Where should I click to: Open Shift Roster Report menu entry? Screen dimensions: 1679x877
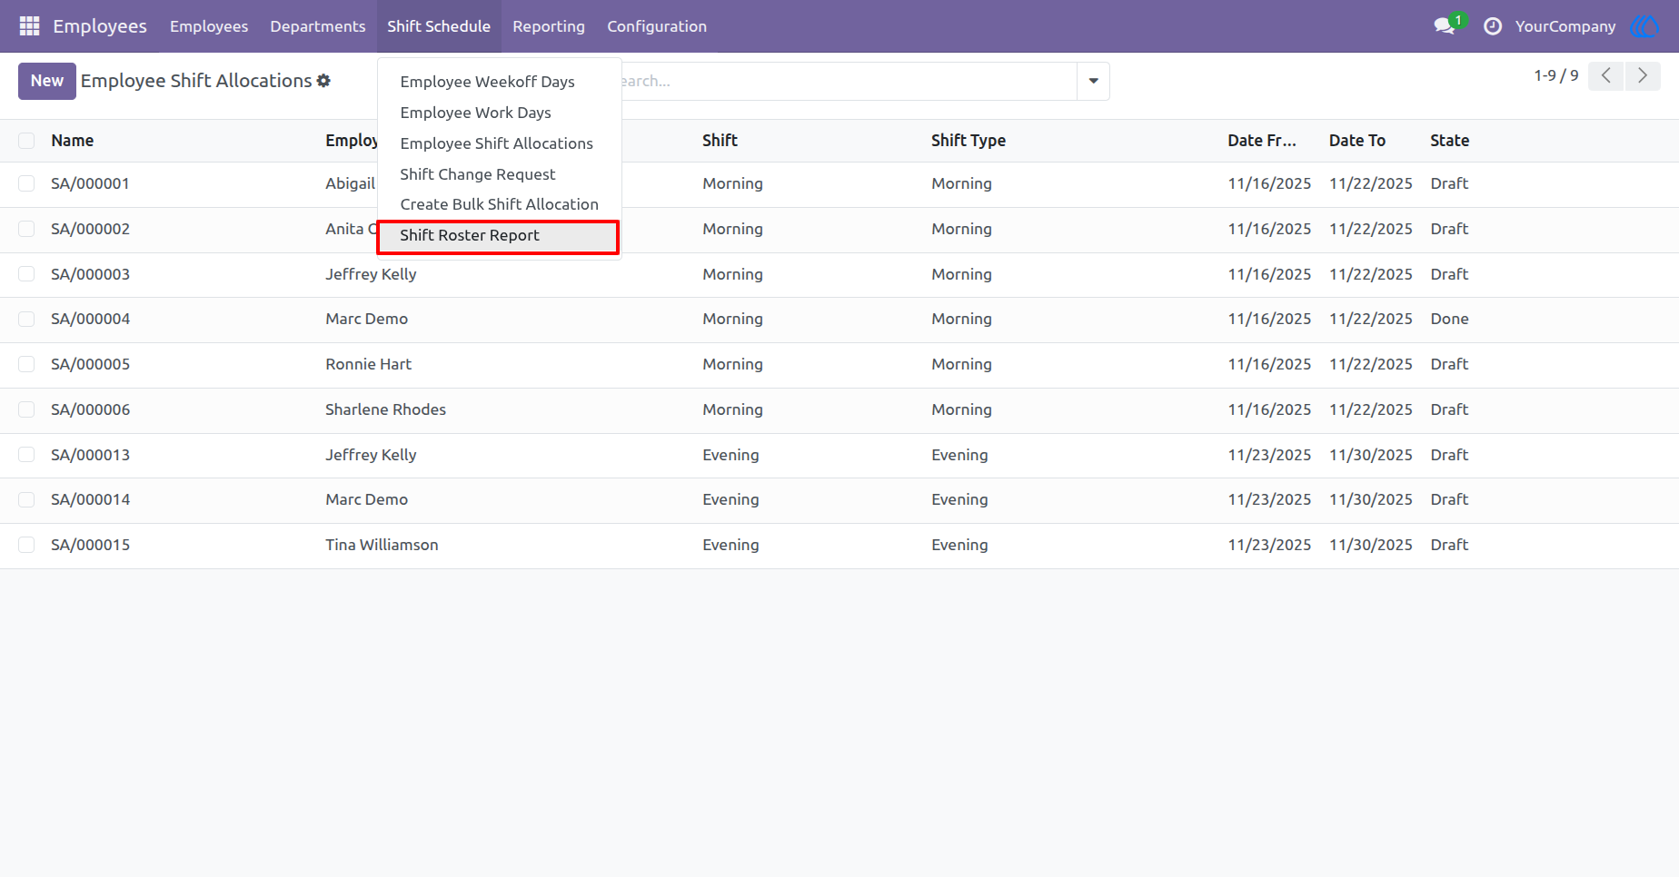click(498, 236)
